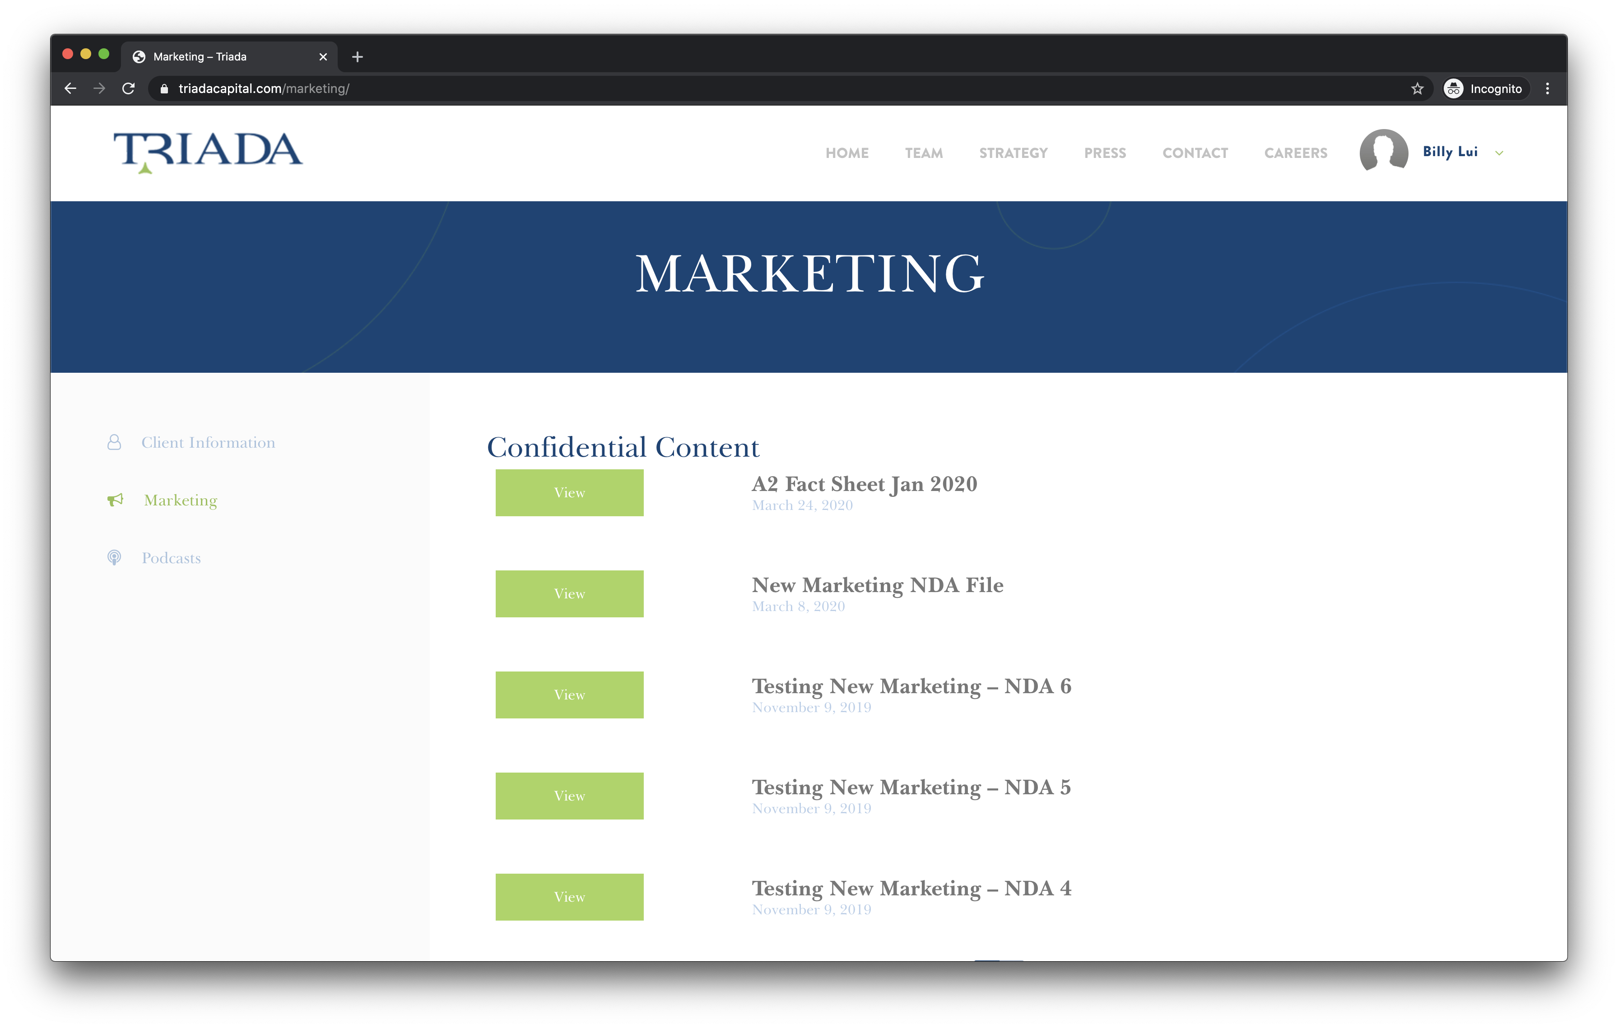Click the A2 Fact Sheet Jan 2020 title

(x=864, y=484)
